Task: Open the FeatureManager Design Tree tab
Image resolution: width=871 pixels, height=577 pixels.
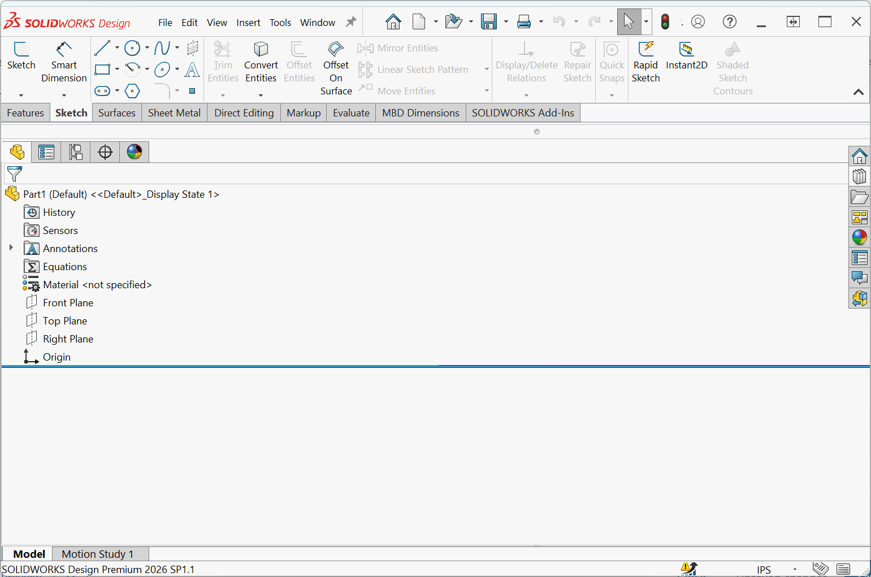Action: click(x=17, y=152)
